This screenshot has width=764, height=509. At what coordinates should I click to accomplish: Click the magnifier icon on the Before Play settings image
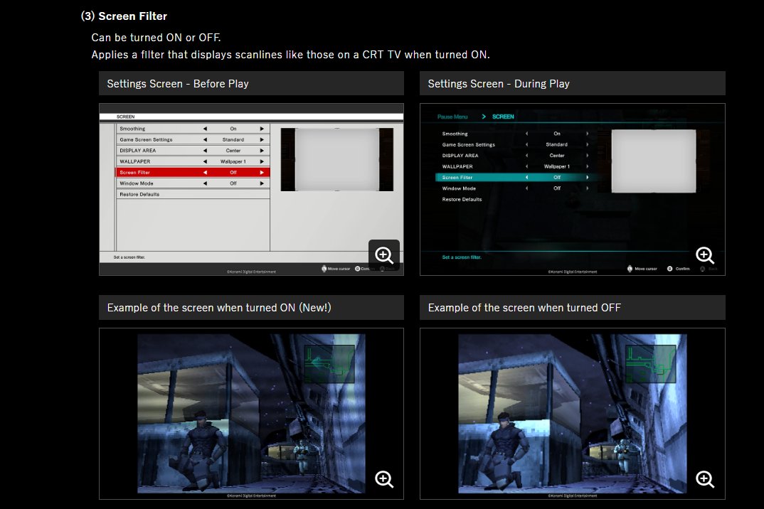coord(384,254)
